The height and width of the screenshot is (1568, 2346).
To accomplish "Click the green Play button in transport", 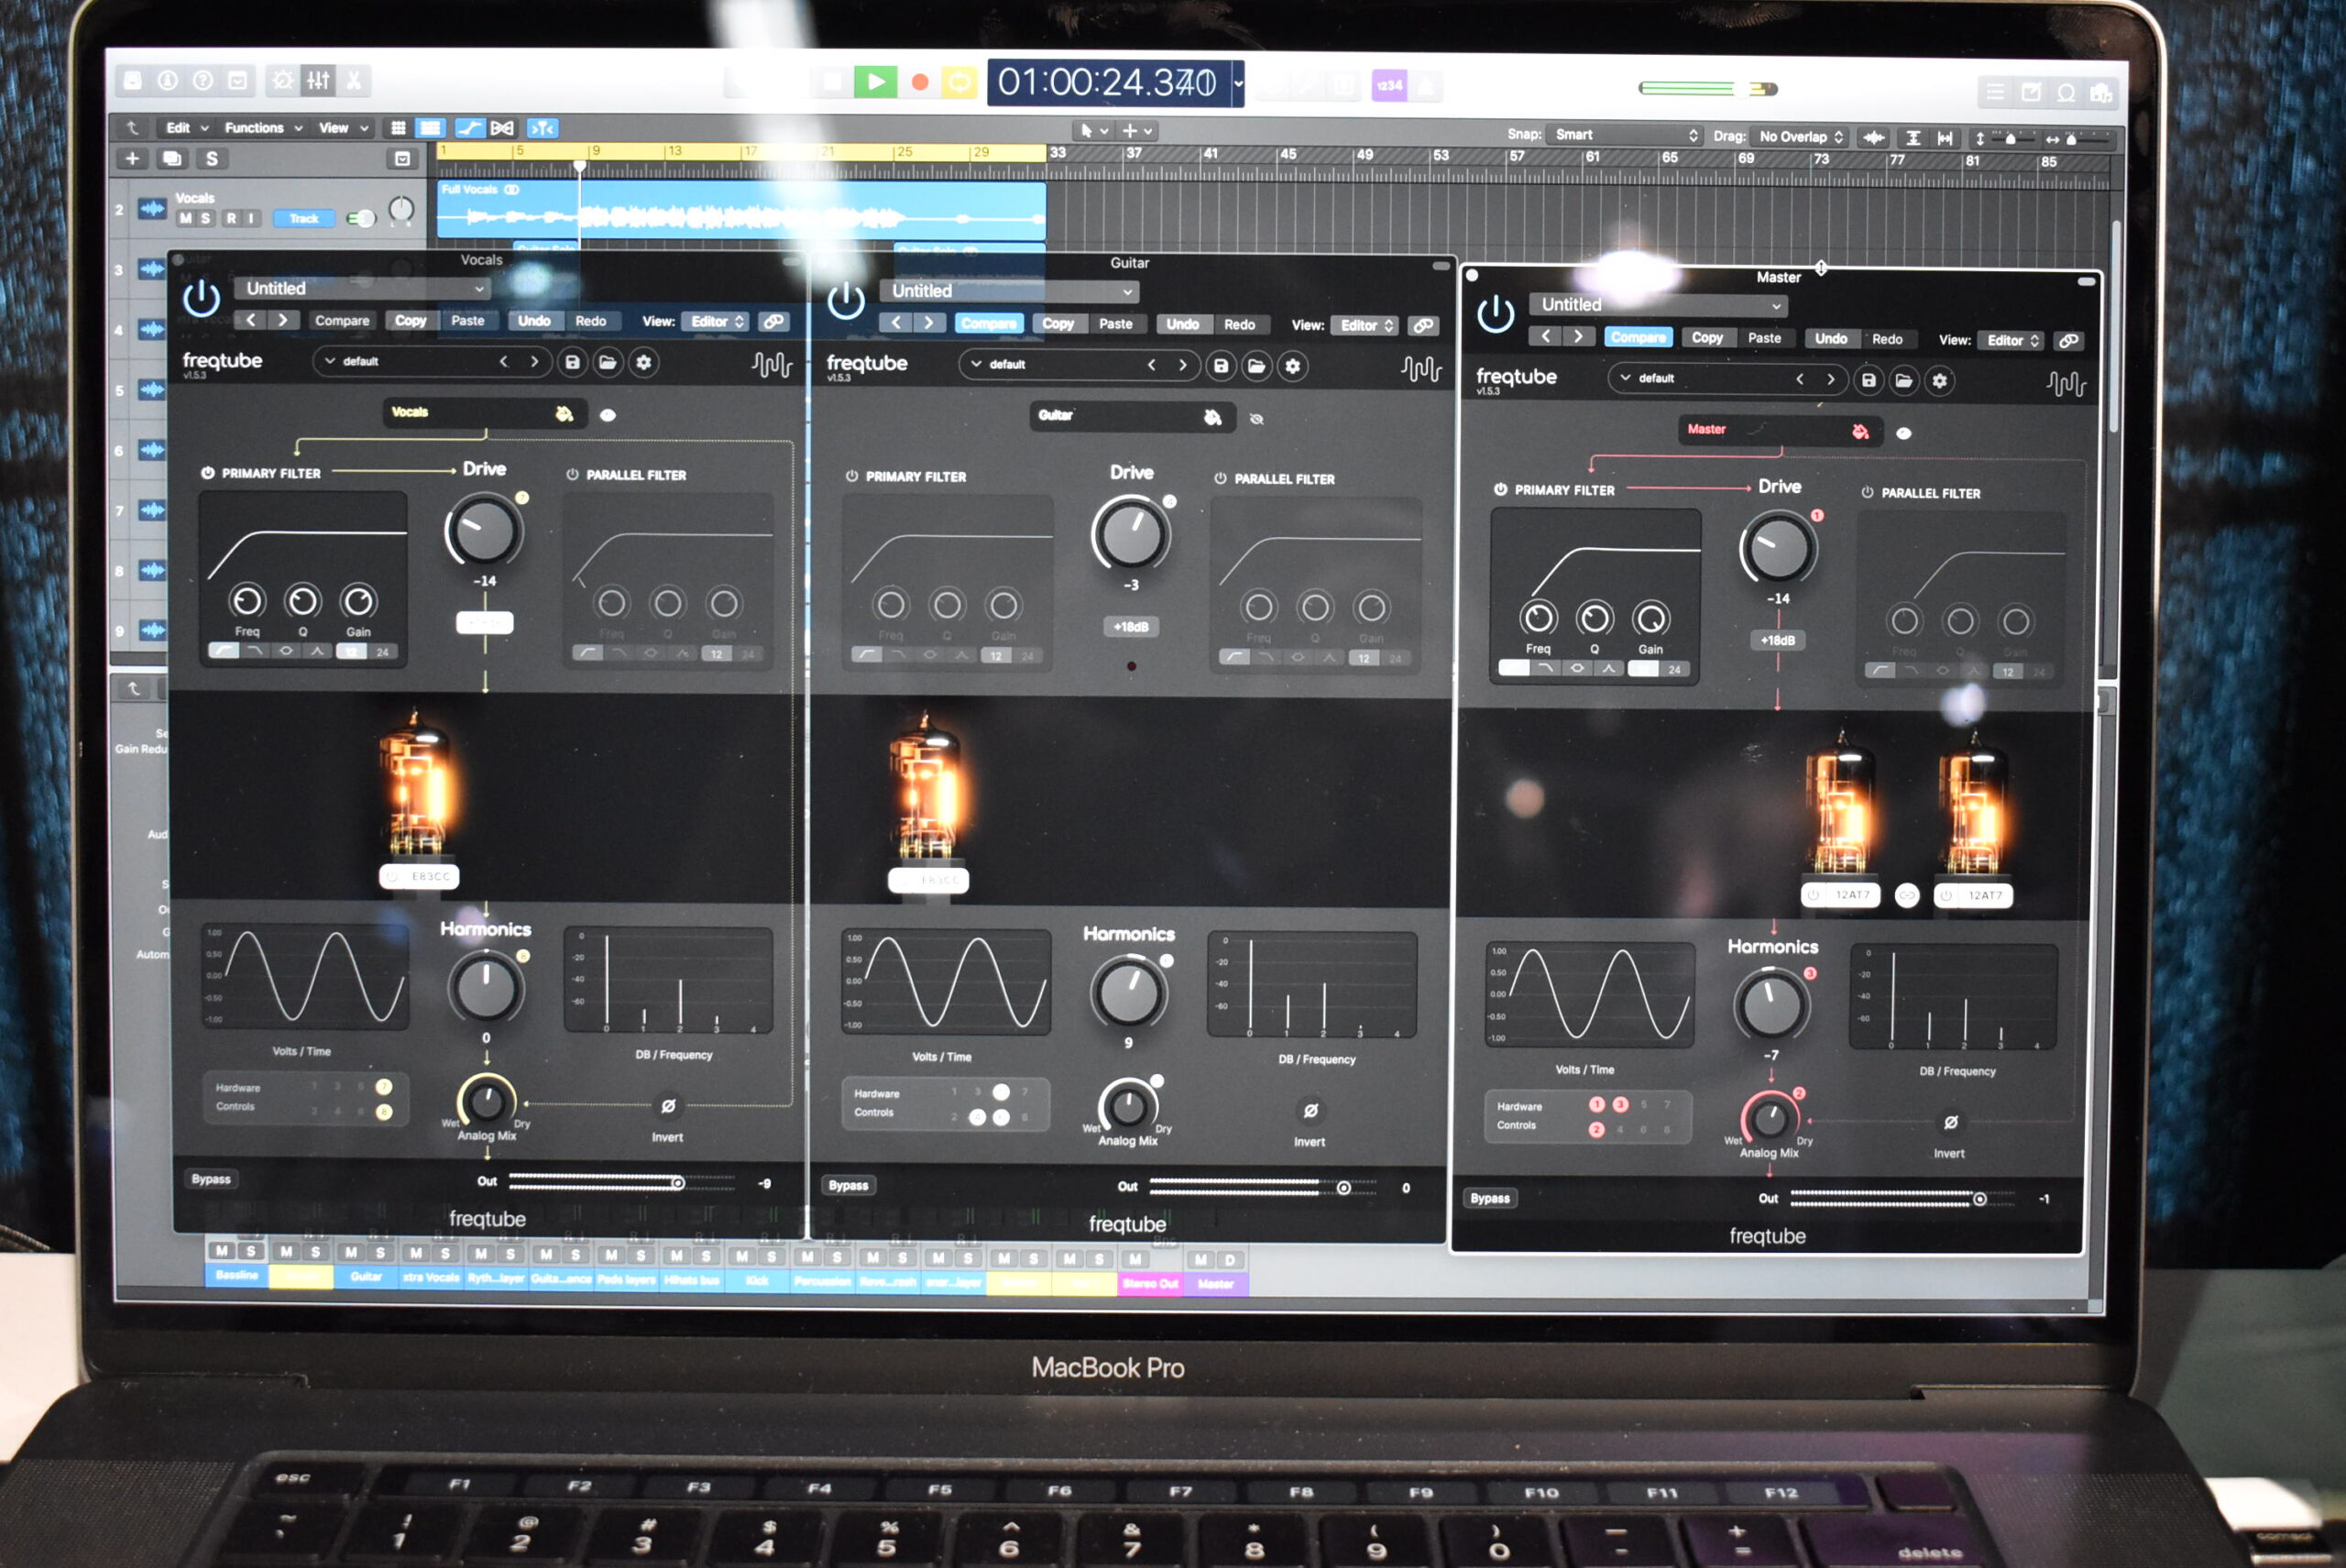I will (875, 82).
